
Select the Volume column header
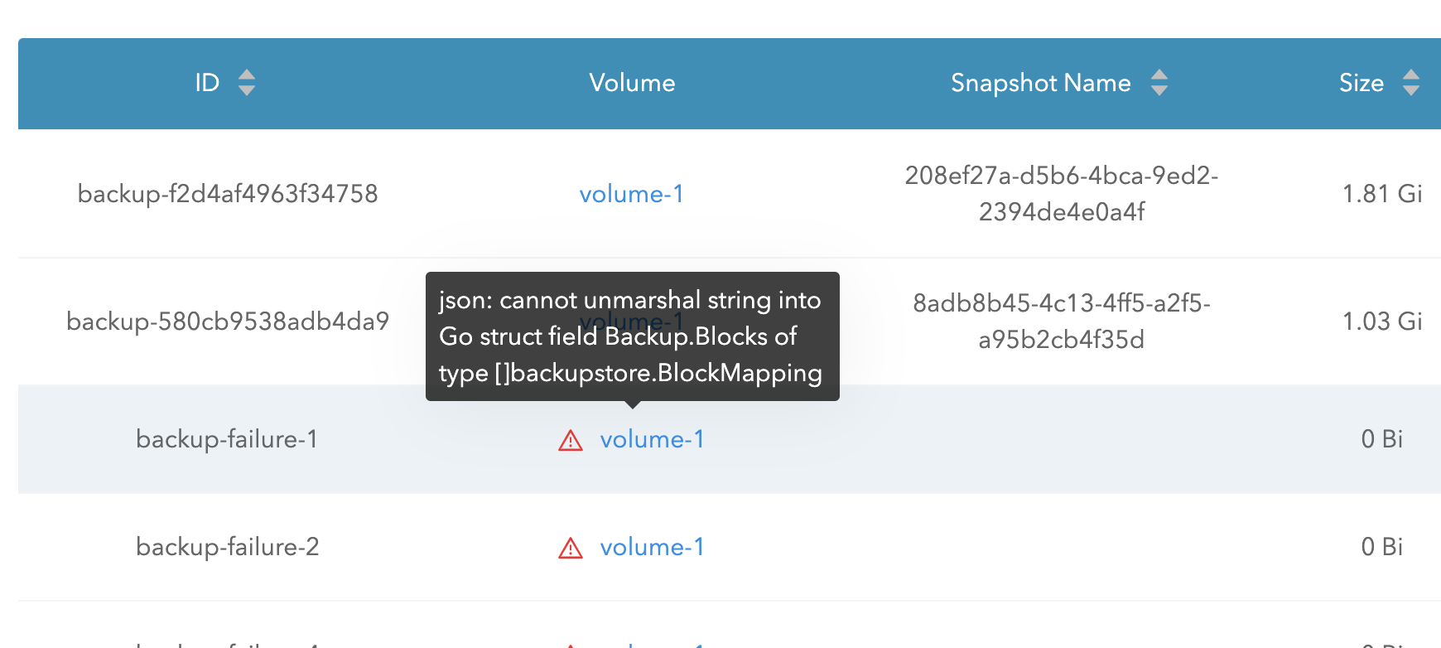pos(631,83)
